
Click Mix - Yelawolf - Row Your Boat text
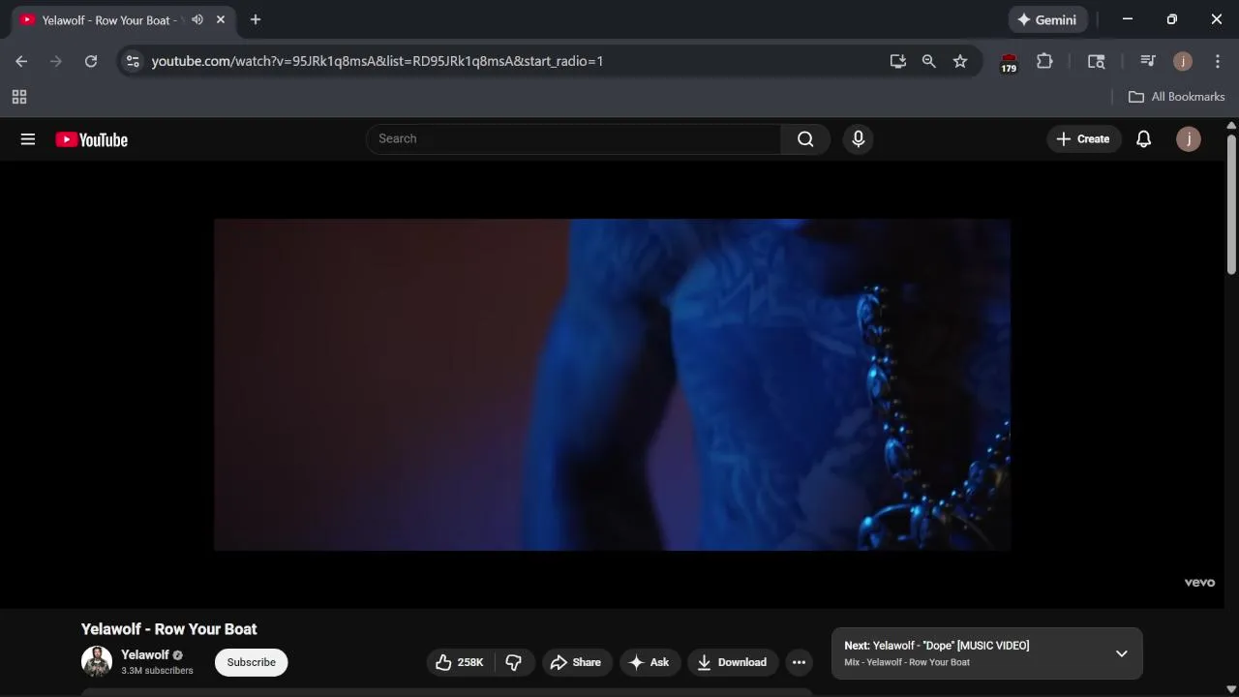pyautogui.click(x=907, y=663)
